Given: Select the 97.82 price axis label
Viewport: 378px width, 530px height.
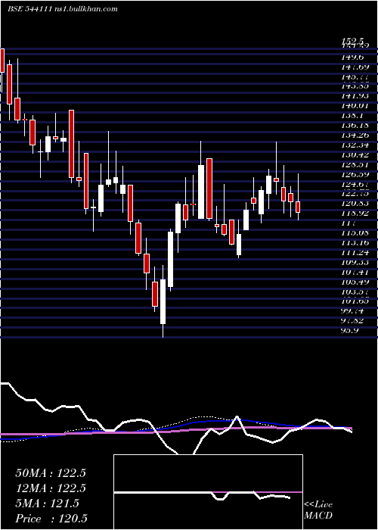Looking at the screenshot, I should pos(353,320).
